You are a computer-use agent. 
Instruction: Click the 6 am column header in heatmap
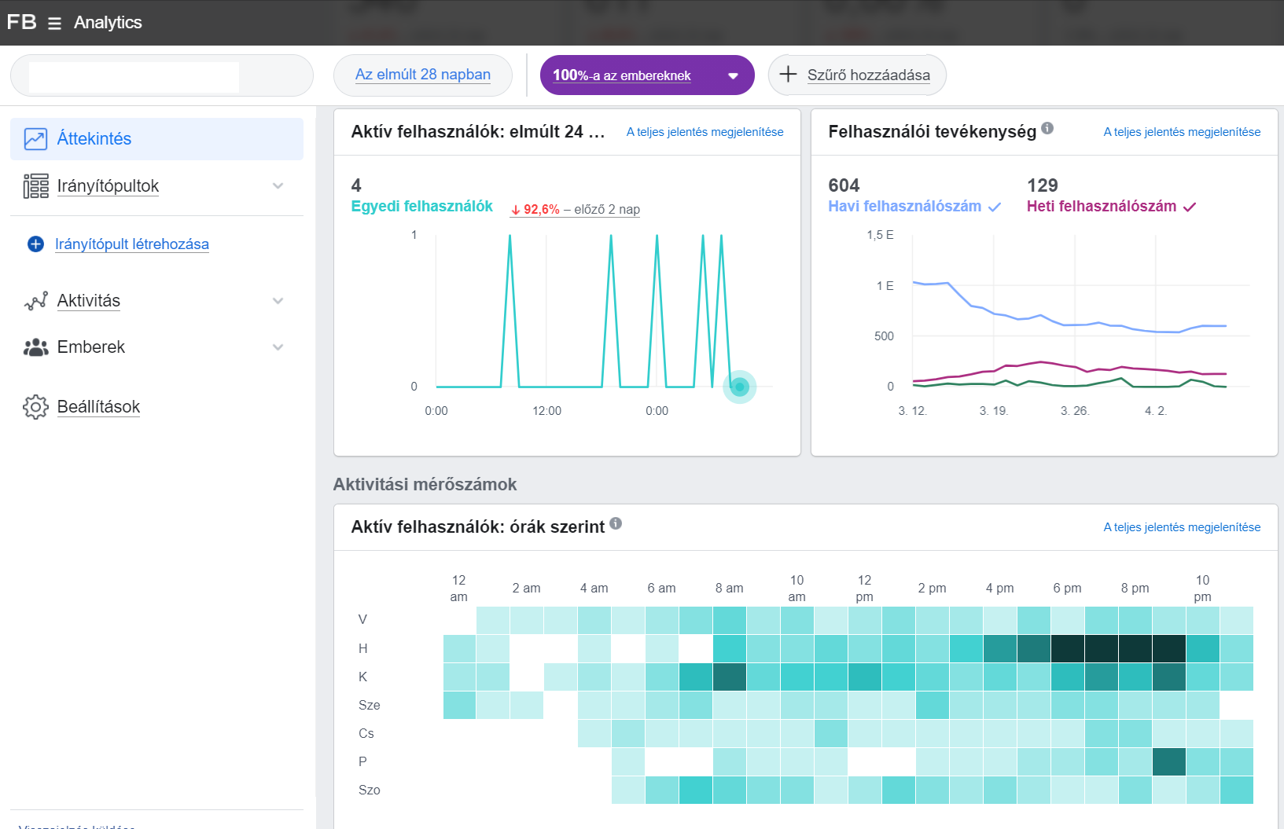coord(661,589)
